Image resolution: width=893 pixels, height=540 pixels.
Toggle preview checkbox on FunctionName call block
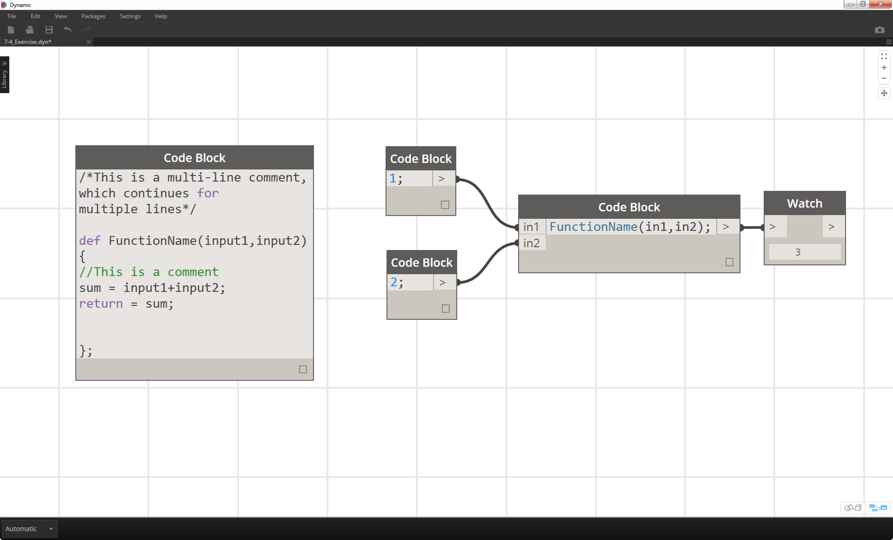pyautogui.click(x=729, y=262)
